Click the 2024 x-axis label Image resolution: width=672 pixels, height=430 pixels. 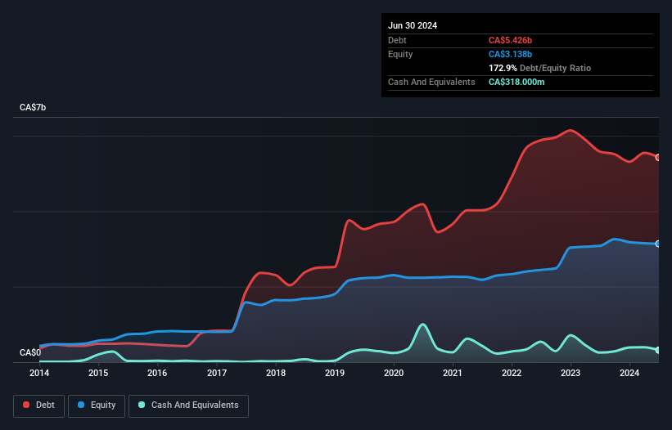(629, 373)
